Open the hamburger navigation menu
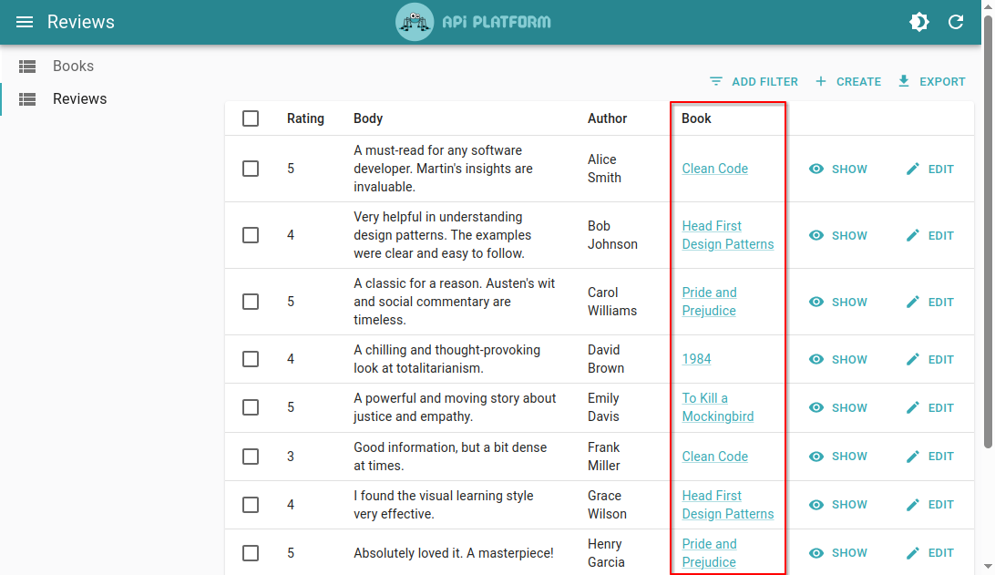995x575 pixels. click(x=25, y=22)
